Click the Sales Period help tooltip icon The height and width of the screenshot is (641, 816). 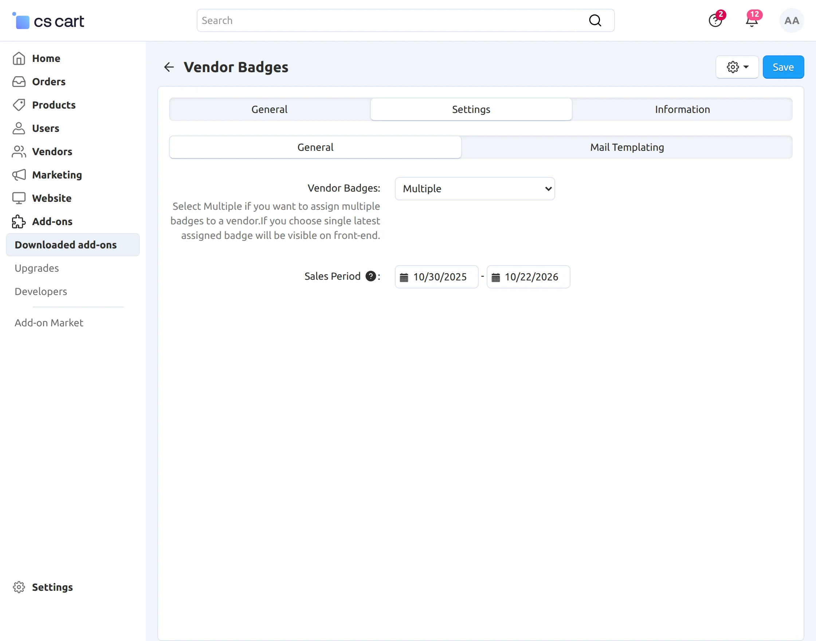370,276
